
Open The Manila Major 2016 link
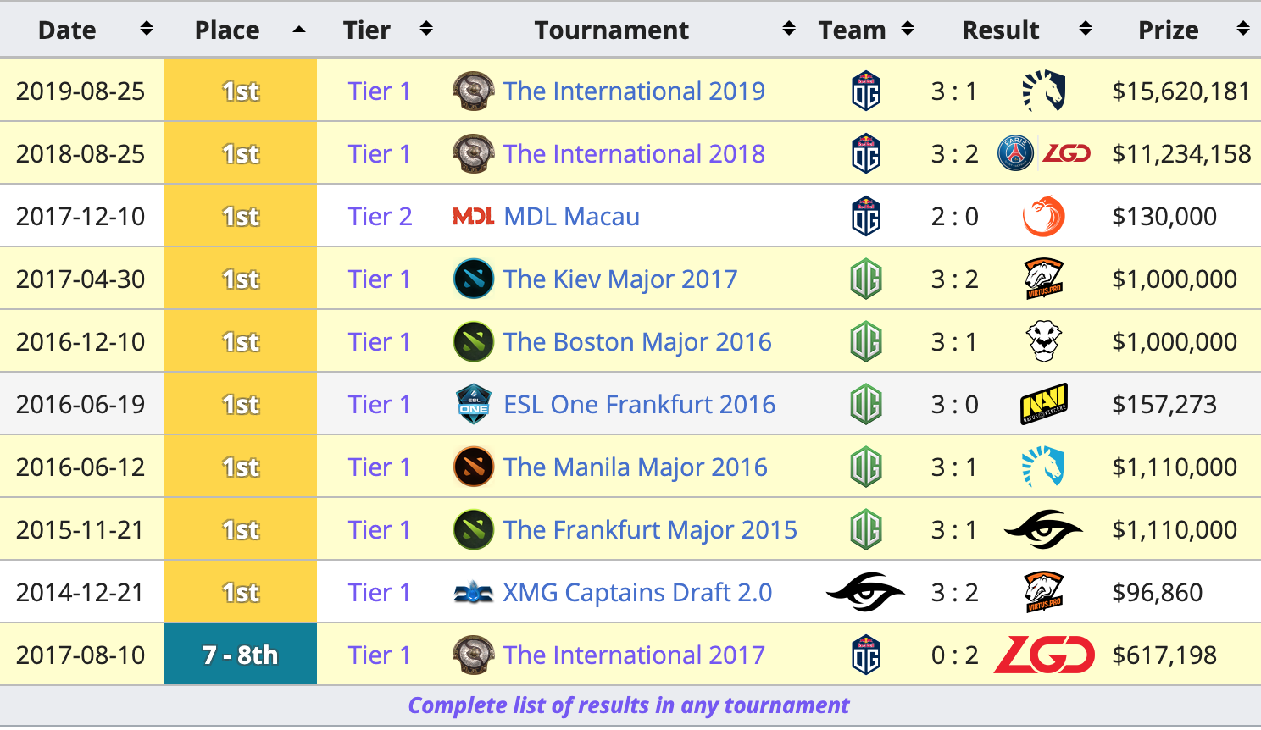tap(636, 467)
